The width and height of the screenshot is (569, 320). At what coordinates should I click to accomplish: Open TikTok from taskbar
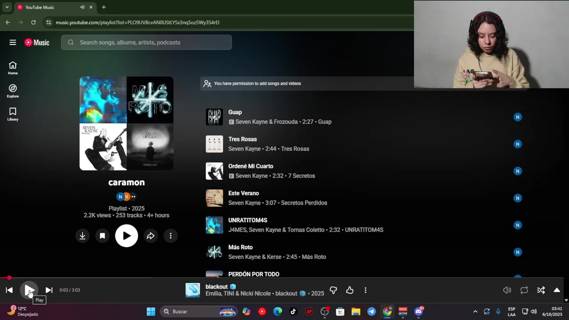click(293, 312)
